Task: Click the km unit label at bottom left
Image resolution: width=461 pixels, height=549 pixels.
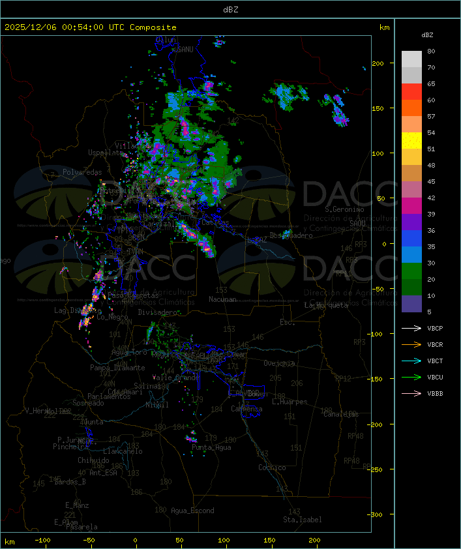Action: pyautogui.click(x=9, y=542)
